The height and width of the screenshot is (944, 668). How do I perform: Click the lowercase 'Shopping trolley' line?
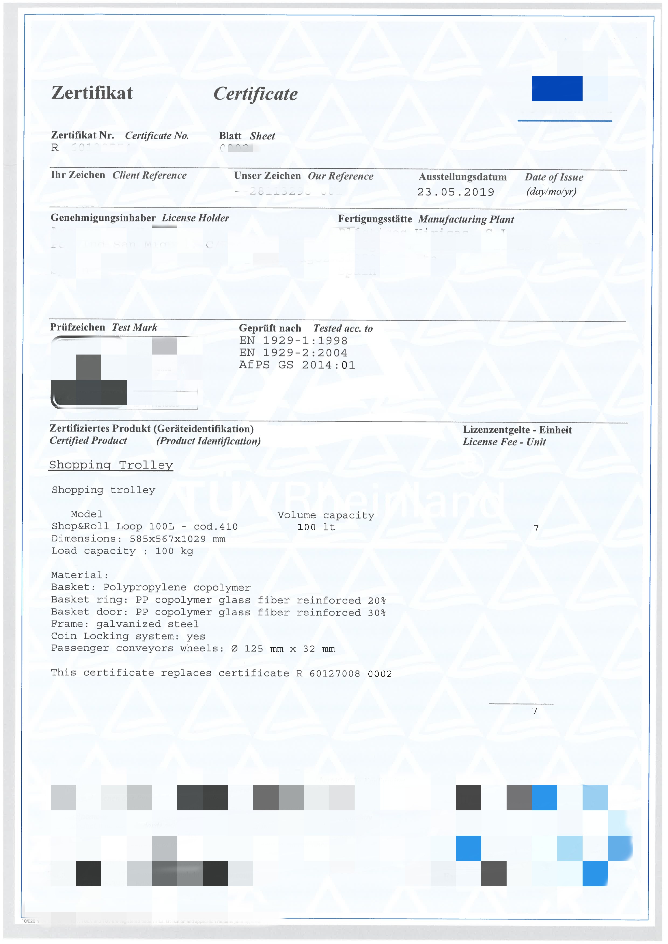click(x=103, y=490)
